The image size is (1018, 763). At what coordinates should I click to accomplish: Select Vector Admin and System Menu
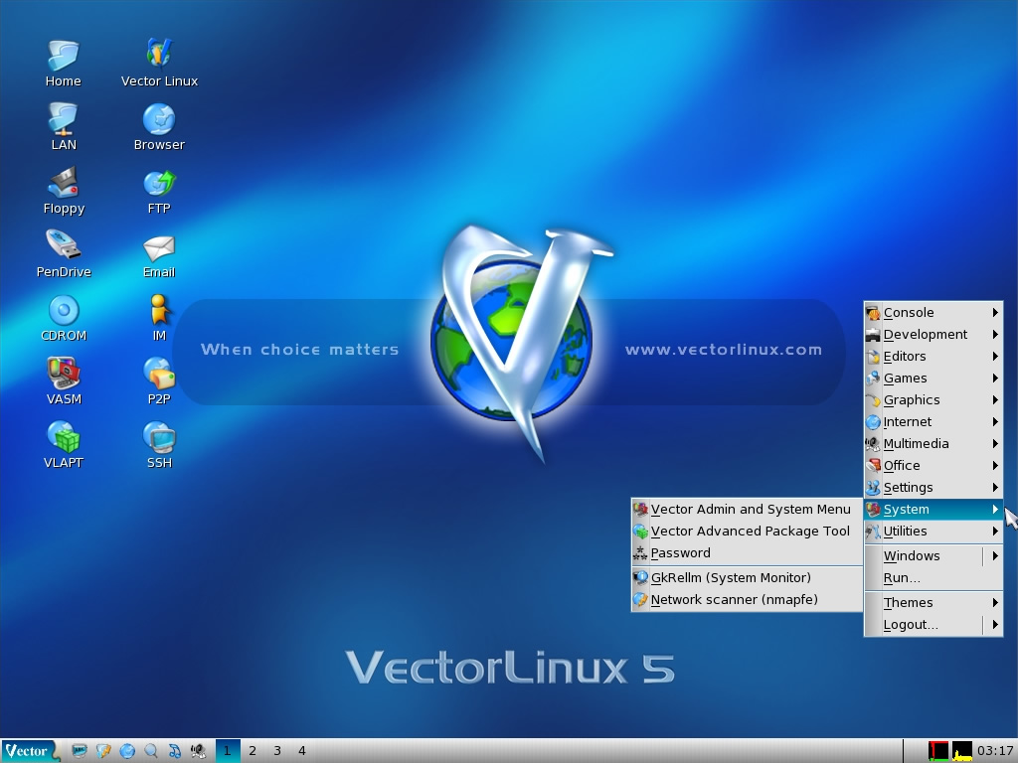click(750, 510)
